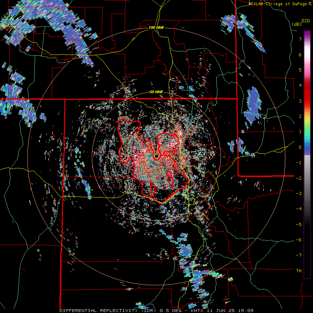Click the positive 5 scale label
This screenshot has height=313, width=313.
tap(300, 70)
